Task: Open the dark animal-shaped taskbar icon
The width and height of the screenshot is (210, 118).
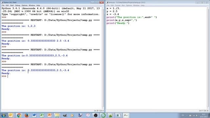Action: tap(65, 115)
